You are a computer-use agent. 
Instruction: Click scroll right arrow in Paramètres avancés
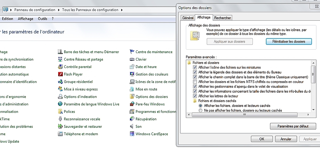coord(308,115)
